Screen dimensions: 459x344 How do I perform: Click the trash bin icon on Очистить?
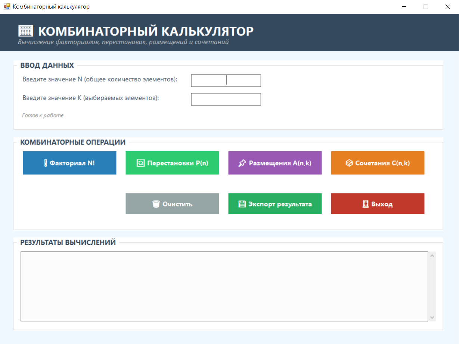[x=156, y=204]
